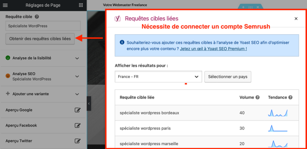The width and height of the screenshot is (307, 149).
Task: Click the Aperçu Google edit icon
Action: (x=77, y=110)
